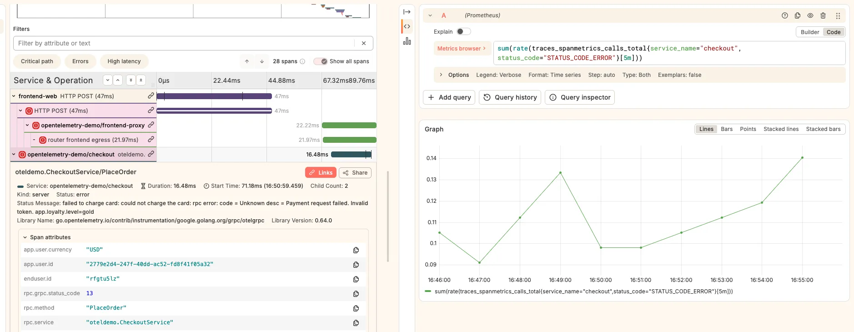Switch query editor to Builder mode
This screenshot has width=854, height=332.
coord(810,32)
